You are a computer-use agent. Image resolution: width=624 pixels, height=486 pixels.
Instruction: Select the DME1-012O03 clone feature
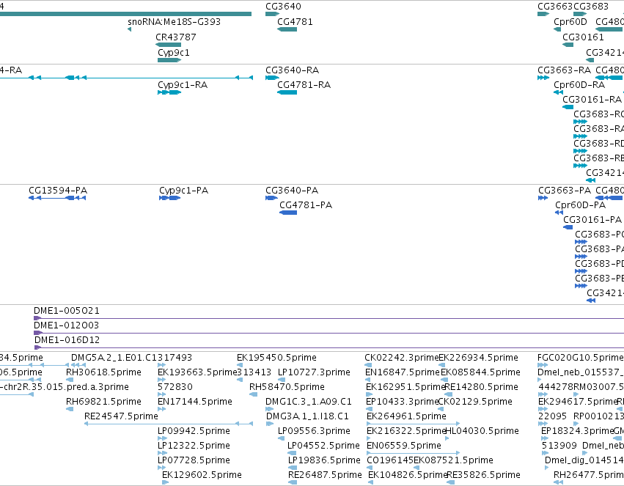pyautogui.click(x=328, y=333)
